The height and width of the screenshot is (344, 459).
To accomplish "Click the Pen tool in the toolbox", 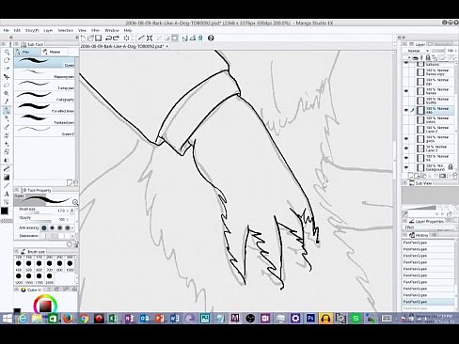I will (7, 110).
